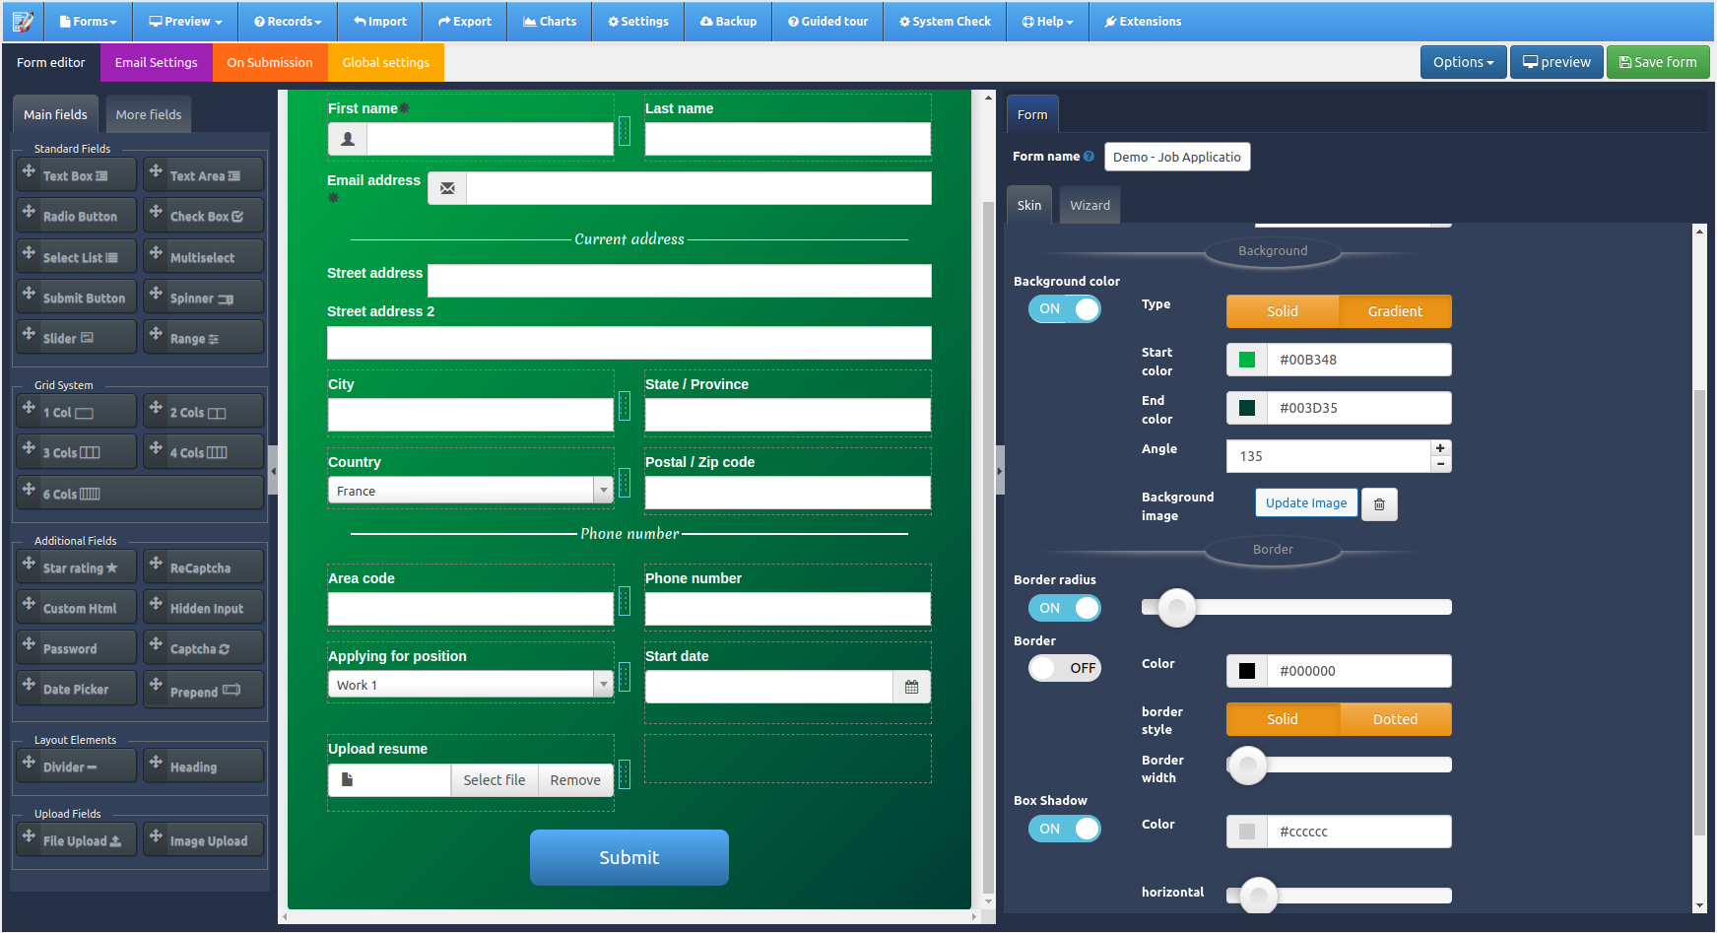Add a Star rating field
The image size is (1717, 933).
pos(76,566)
